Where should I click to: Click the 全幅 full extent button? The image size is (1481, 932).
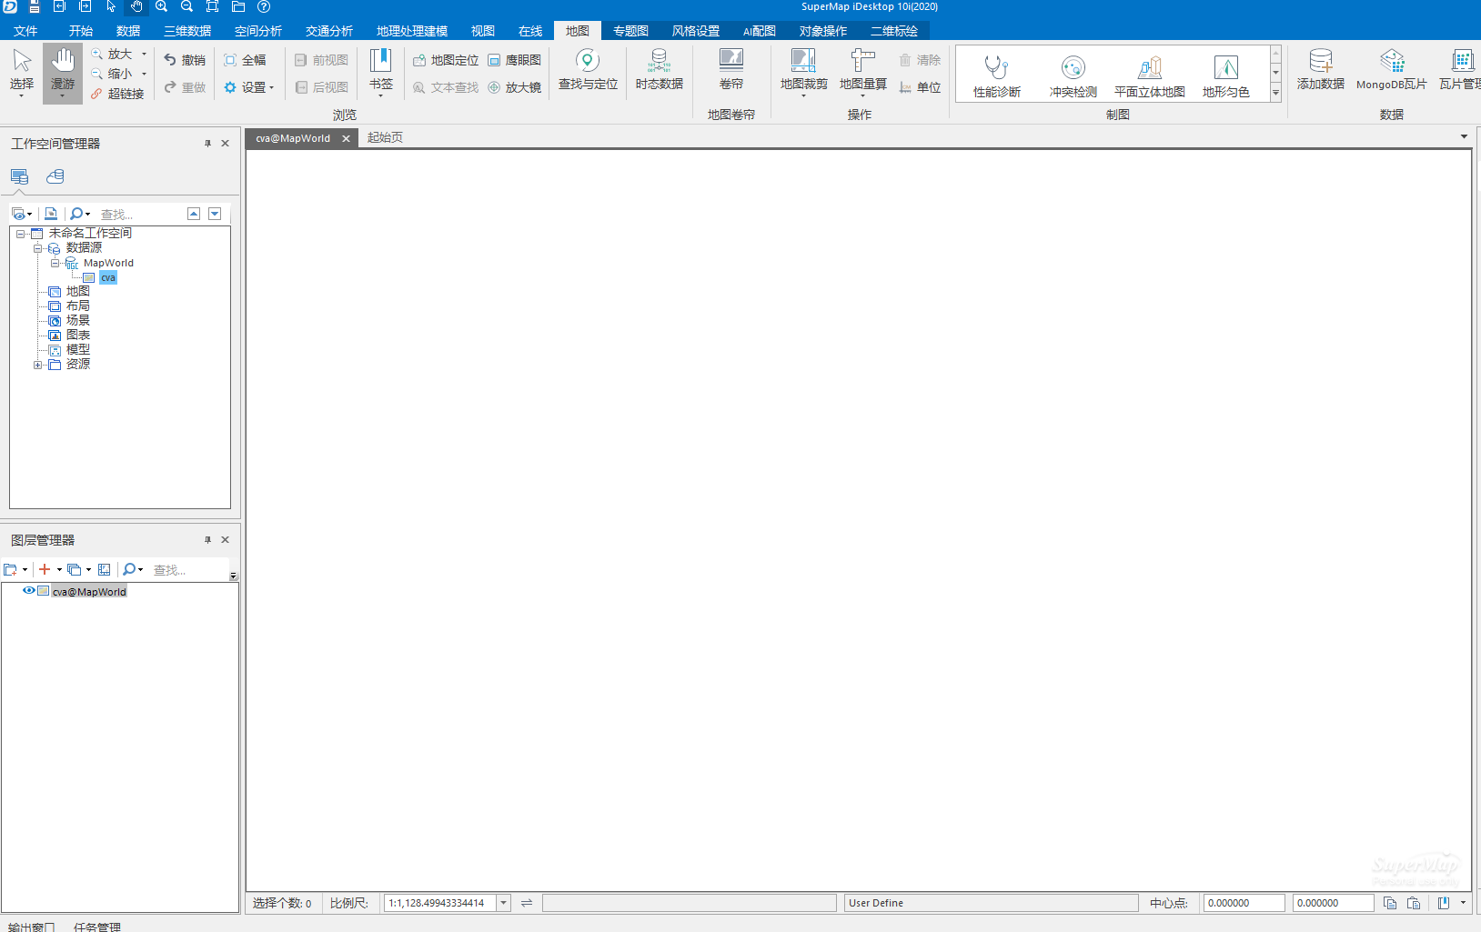(x=246, y=60)
